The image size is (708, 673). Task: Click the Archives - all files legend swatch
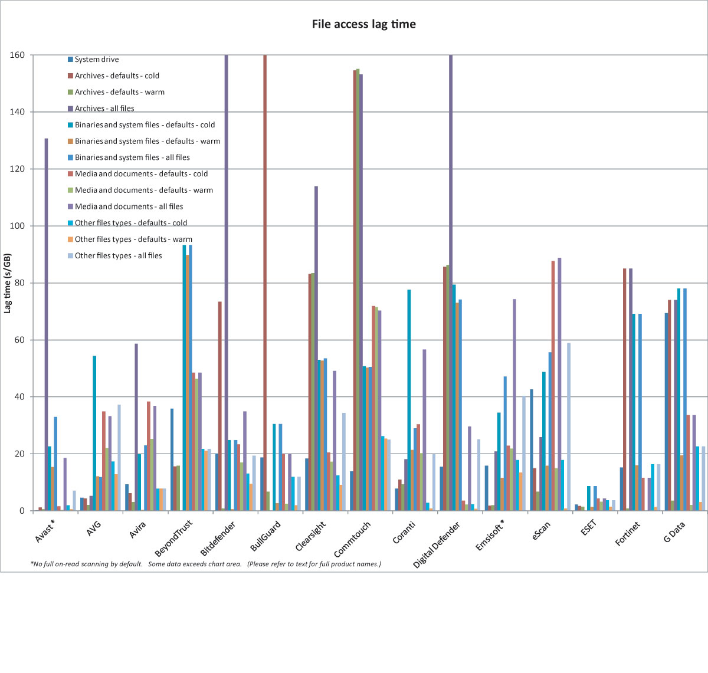(70, 109)
